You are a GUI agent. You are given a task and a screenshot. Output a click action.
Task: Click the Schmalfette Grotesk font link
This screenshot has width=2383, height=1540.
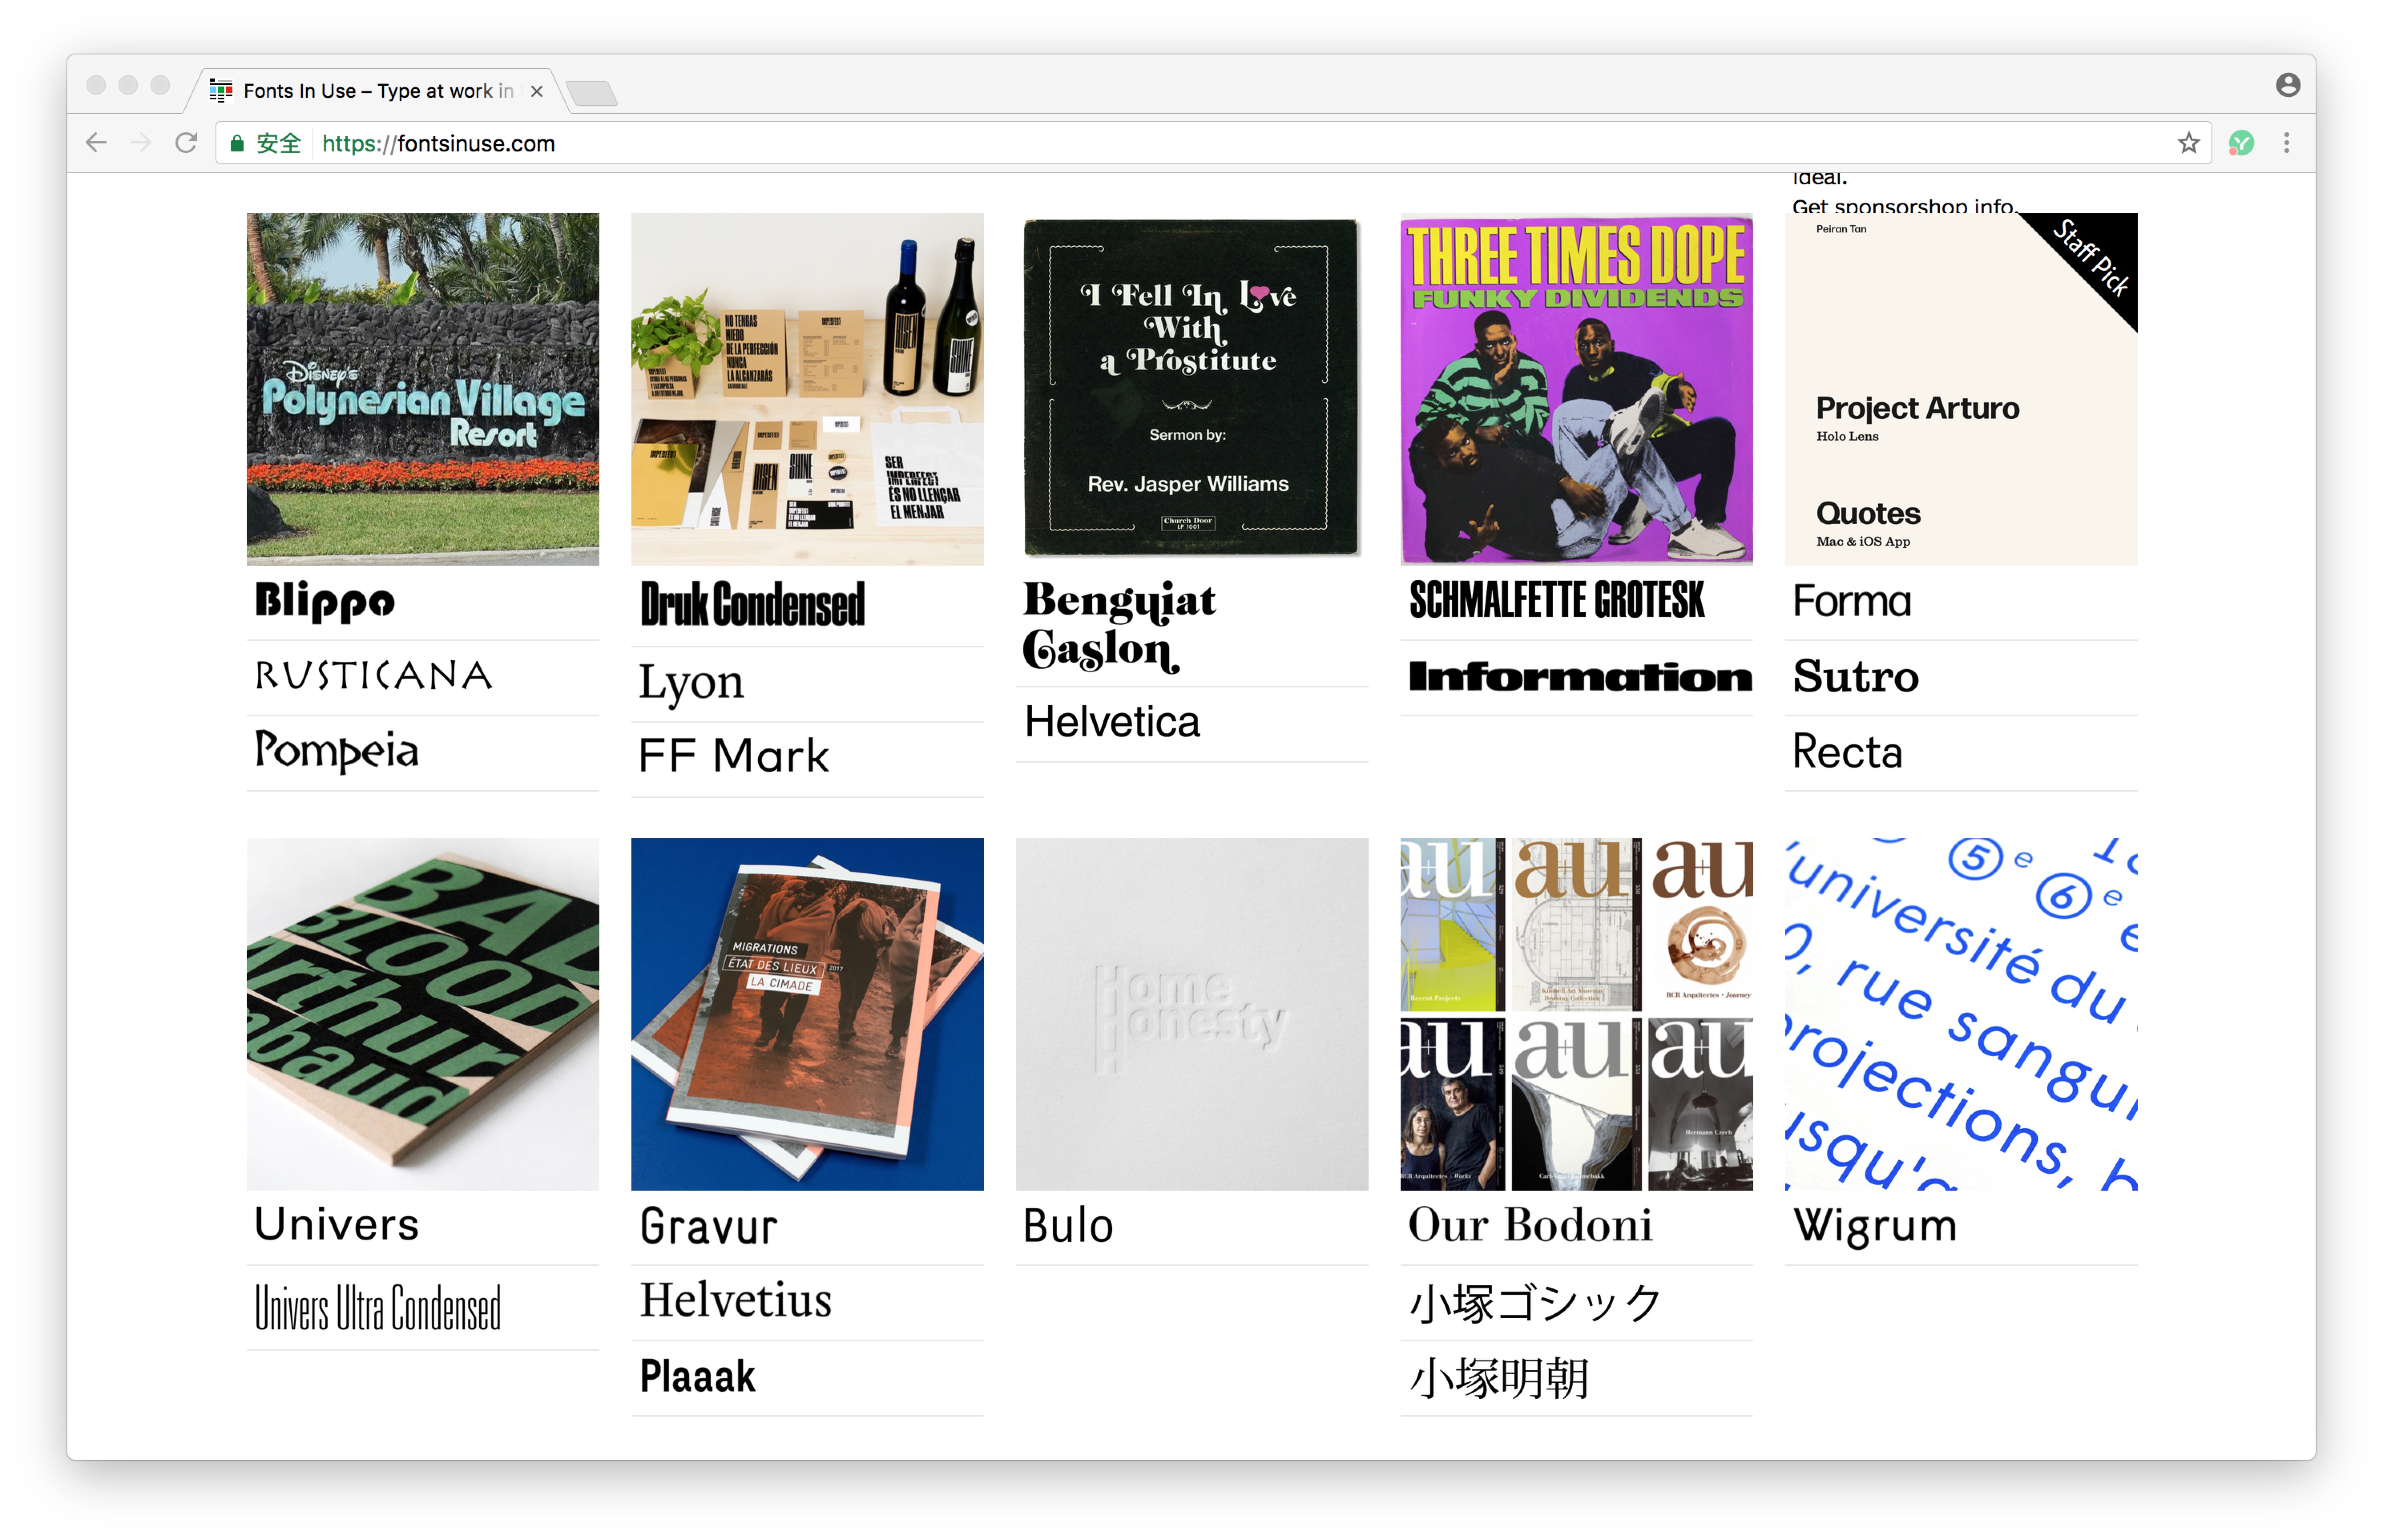(1557, 600)
